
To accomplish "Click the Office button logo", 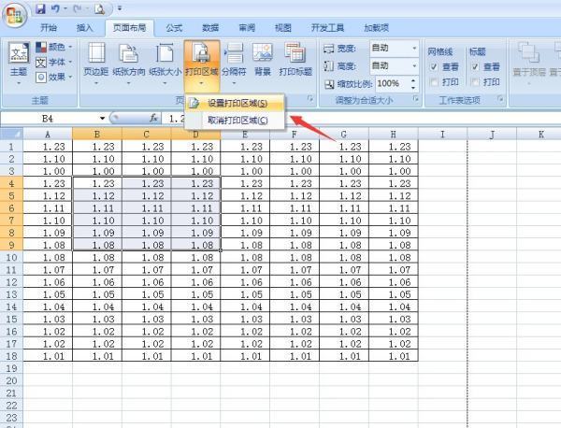I will 15,15.
